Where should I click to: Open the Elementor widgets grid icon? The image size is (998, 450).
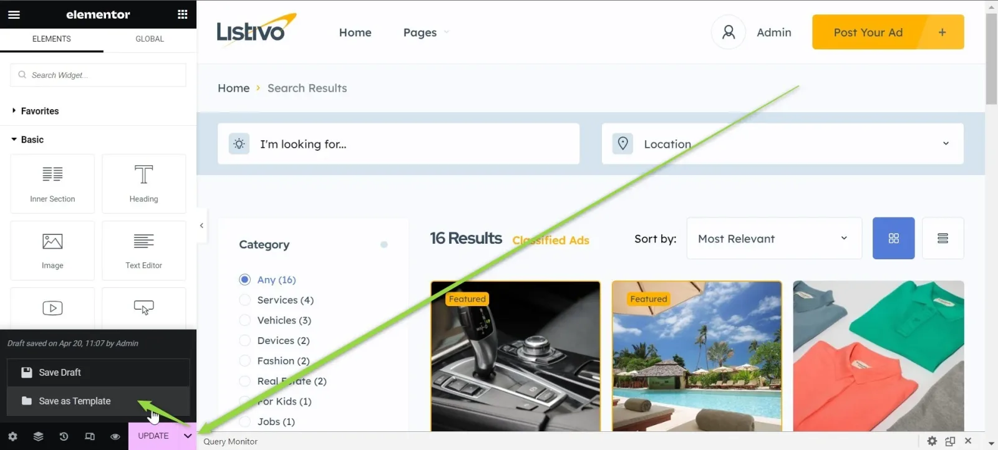click(x=182, y=14)
